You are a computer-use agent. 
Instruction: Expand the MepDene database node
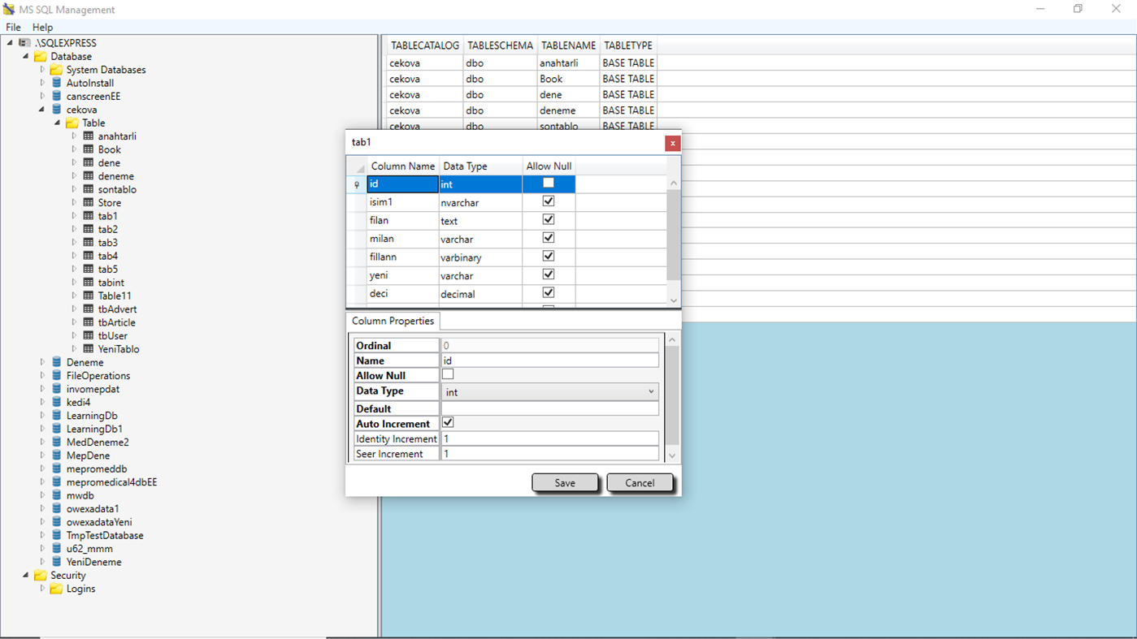point(42,456)
